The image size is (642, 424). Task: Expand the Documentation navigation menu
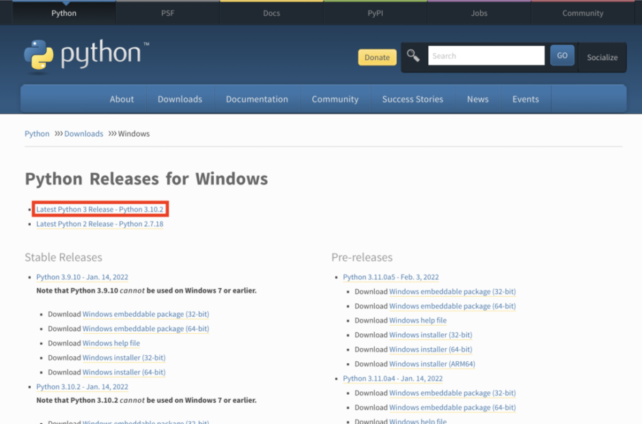click(257, 98)
